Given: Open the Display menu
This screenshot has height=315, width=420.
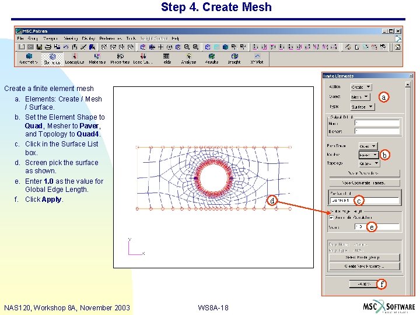Looking at the screenshot, I should tap(89, 38).
